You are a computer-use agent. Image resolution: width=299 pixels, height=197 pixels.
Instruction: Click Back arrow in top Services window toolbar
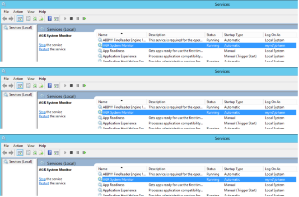click(5, 19)
